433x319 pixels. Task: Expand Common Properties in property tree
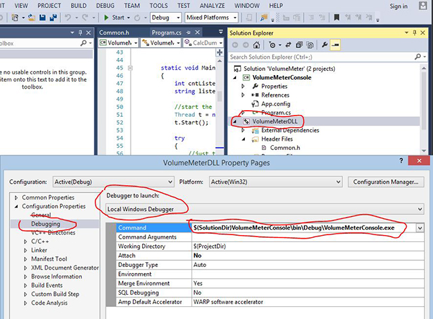click(x=16, y=197)
